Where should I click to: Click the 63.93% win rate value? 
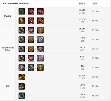click(95, 58)
